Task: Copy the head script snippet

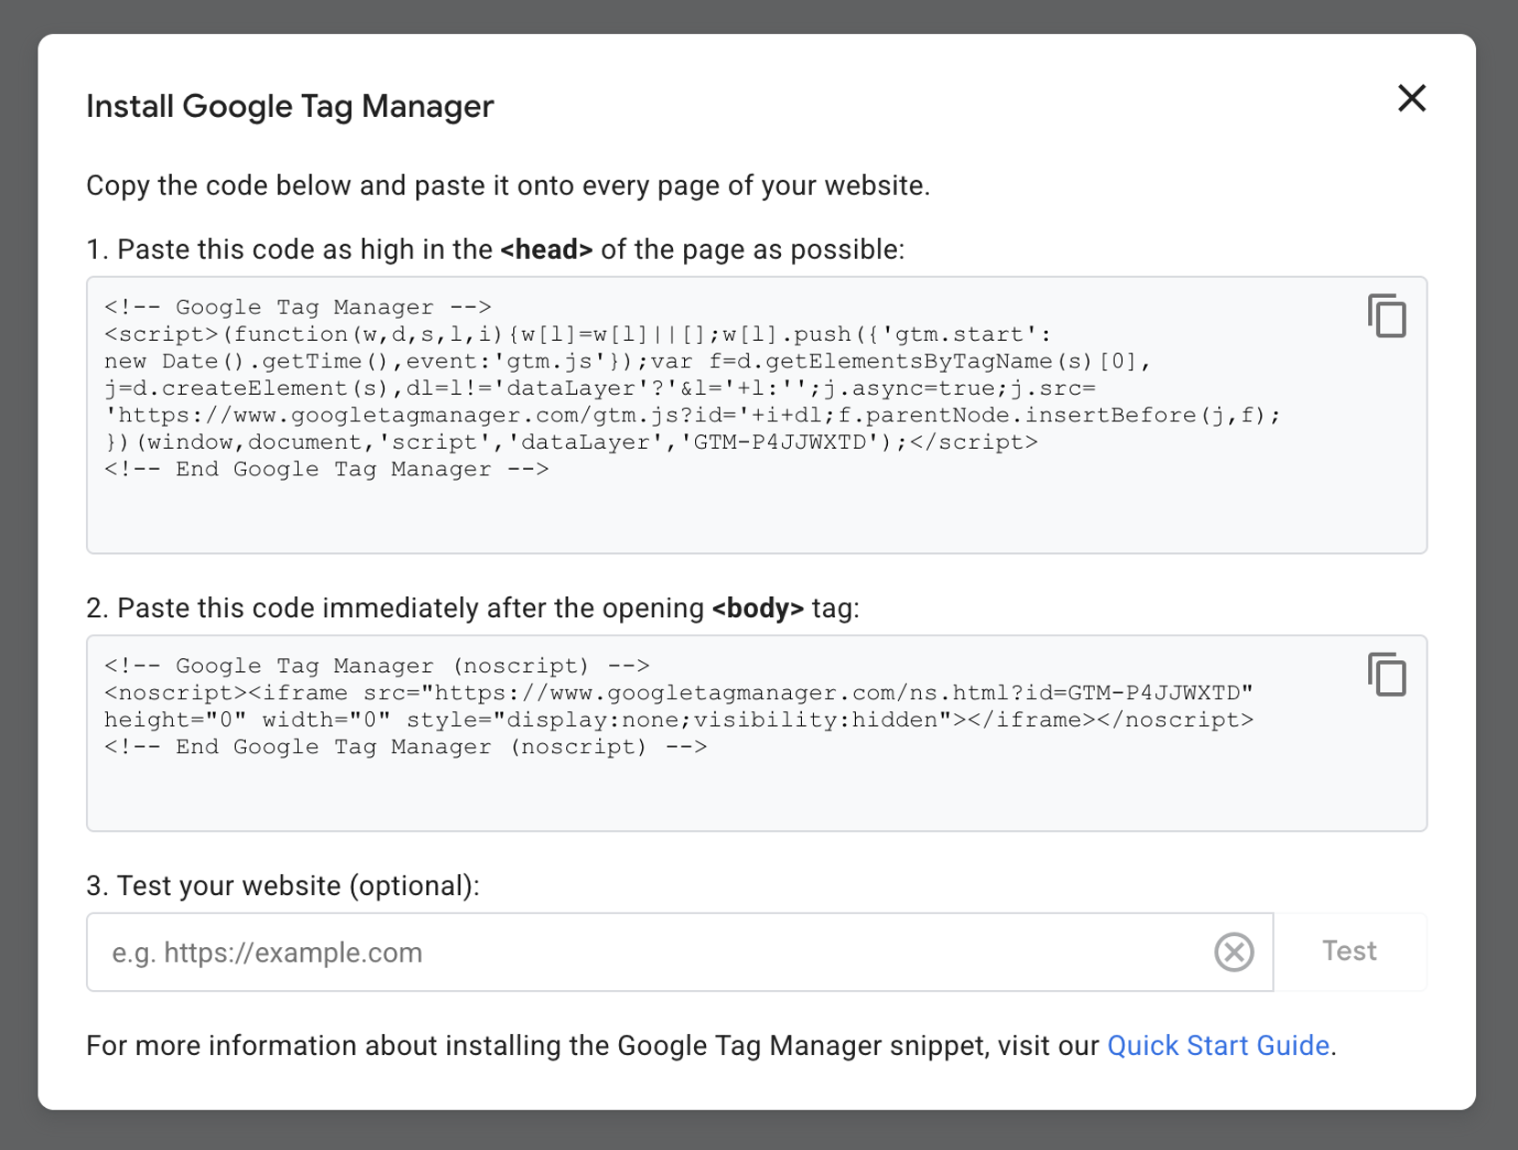Action: (1386, 316)
